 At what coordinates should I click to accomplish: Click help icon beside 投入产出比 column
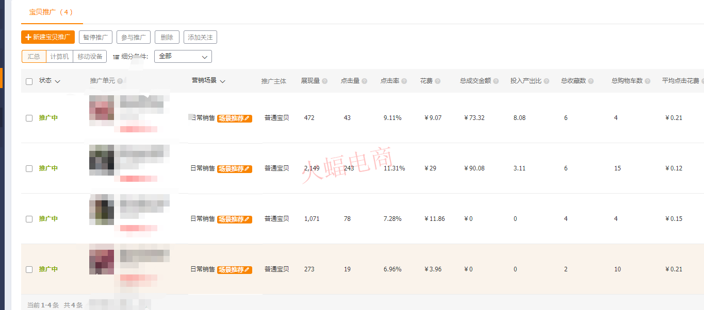547,81
